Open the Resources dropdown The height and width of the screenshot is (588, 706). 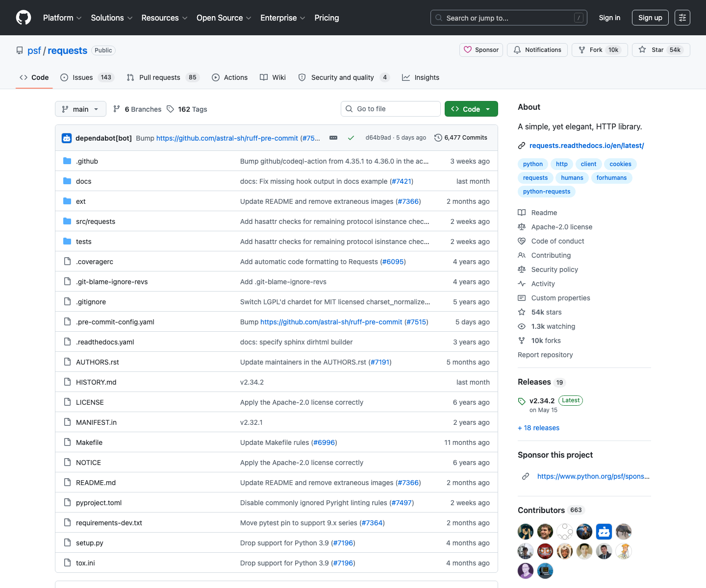point(164,18)
